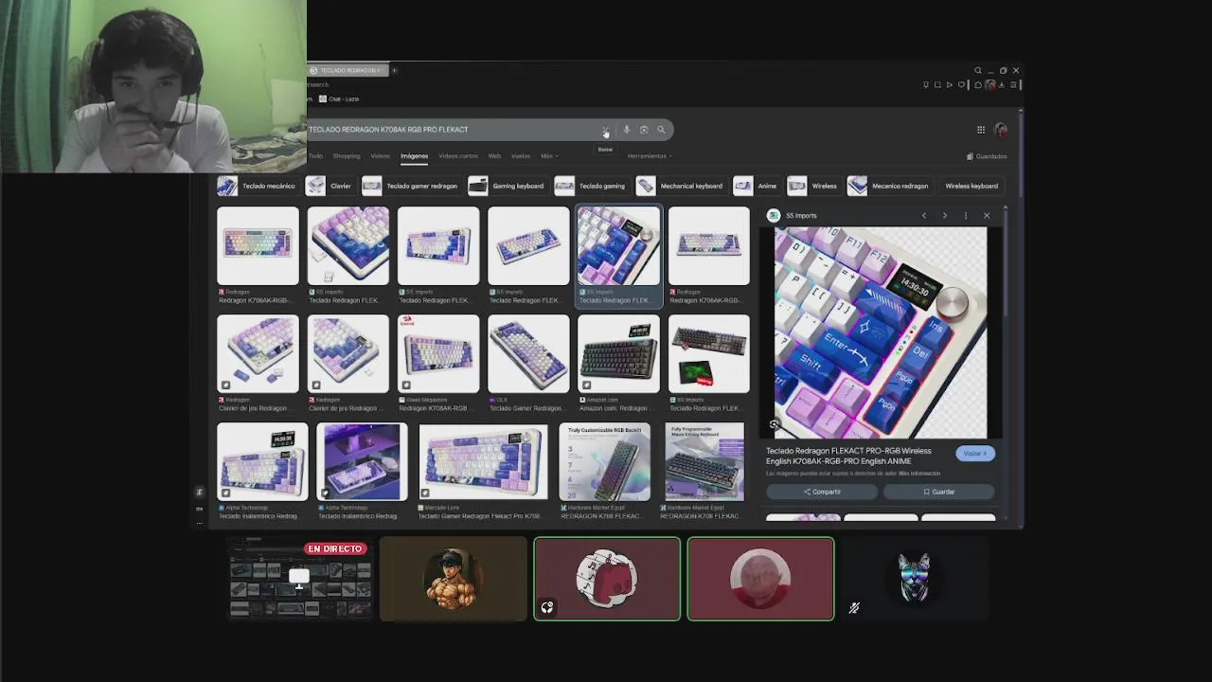The image size is (1212, 682).
Task: Apply the Teclado gamer redragon filter chip
Action: point(411,186)
